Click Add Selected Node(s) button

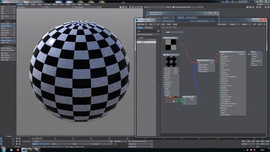(x=148, y=35)
